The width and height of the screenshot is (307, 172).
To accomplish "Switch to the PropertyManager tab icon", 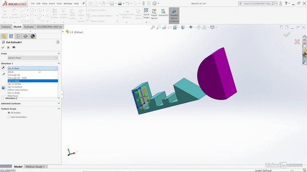I will 11,36.
